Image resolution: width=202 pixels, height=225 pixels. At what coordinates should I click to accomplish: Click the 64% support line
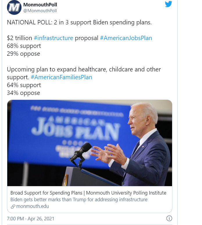pos(24,85)
